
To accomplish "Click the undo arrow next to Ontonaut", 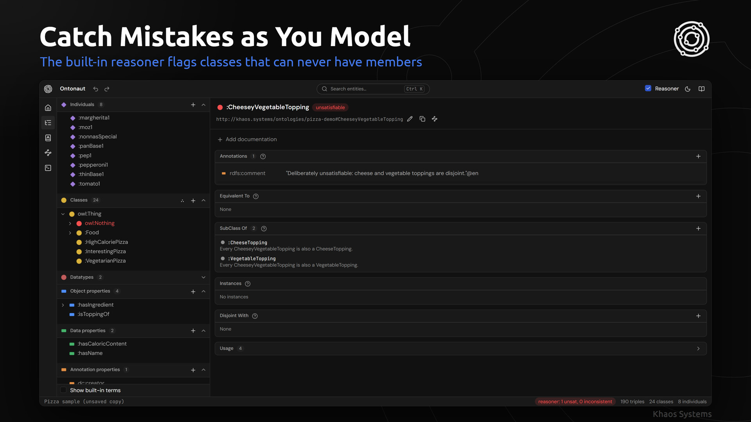I will 95,89.
